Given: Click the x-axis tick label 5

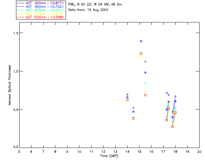Looking at the screenshot, I should (x=19, y=152).
